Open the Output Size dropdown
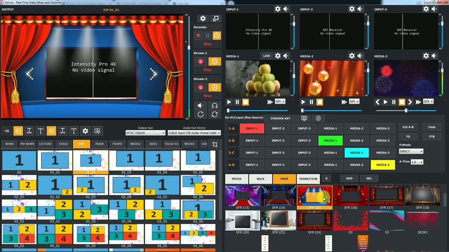Screen dimensions: 449x252 pos(145,133)
